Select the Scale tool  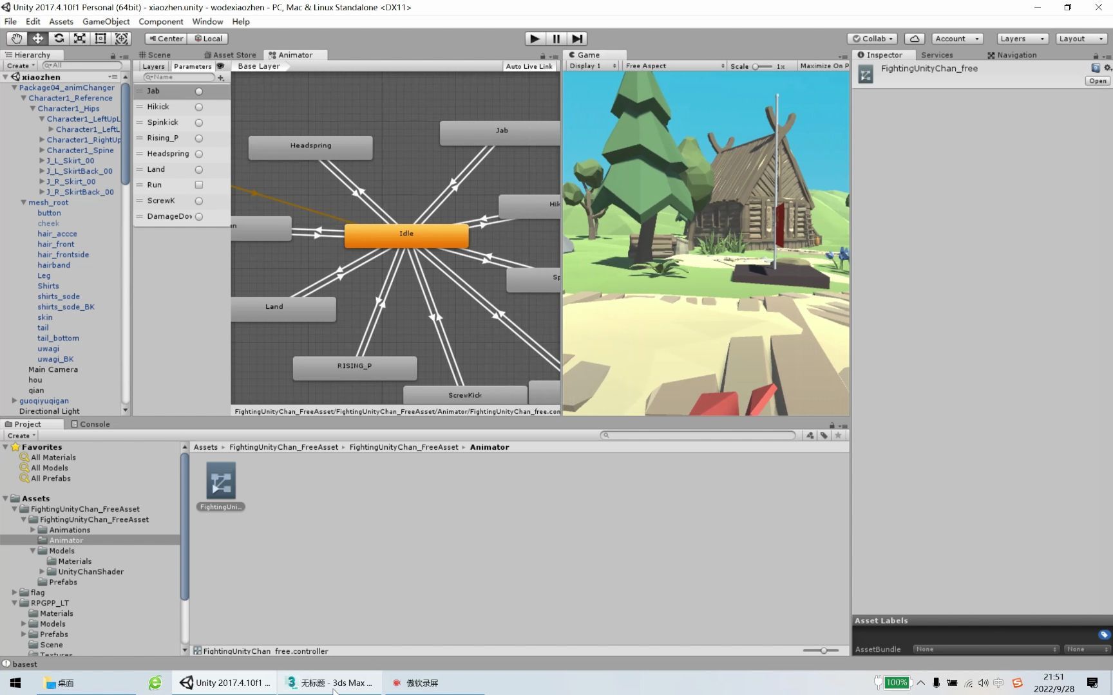pos(79,39)
